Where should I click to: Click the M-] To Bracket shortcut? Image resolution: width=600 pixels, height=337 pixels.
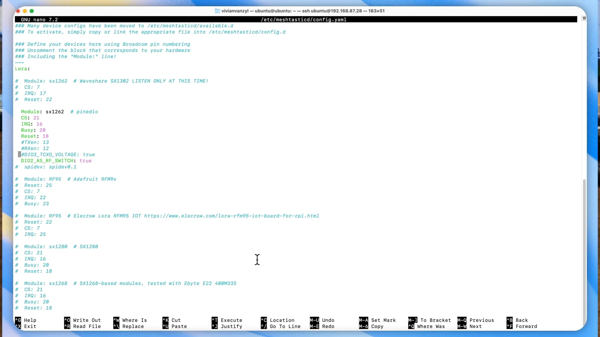[x=430, y=320]
